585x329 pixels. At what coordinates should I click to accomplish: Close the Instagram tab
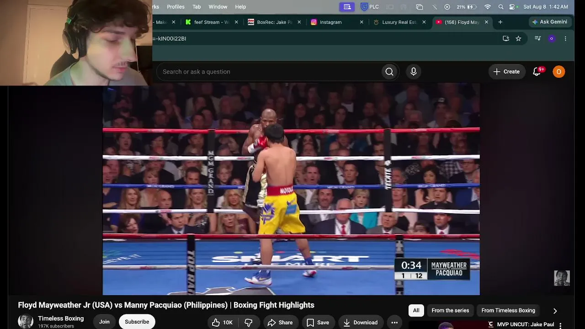pos(362,22)
